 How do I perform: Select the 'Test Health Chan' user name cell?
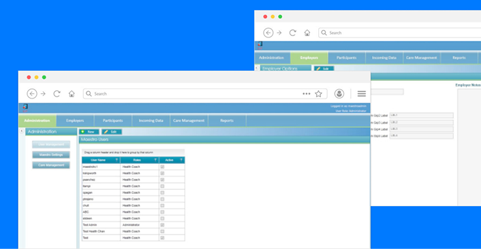(x=101, y=231)
